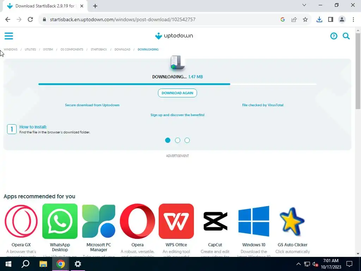Open the Uptodown search magnifier

(x=346, y=36)
